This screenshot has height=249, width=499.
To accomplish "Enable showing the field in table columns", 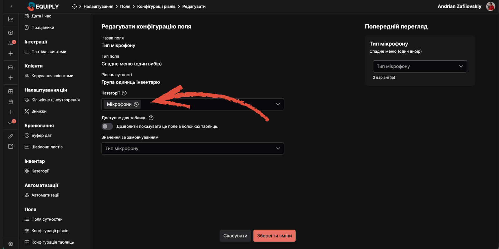I will click(107, 126).
